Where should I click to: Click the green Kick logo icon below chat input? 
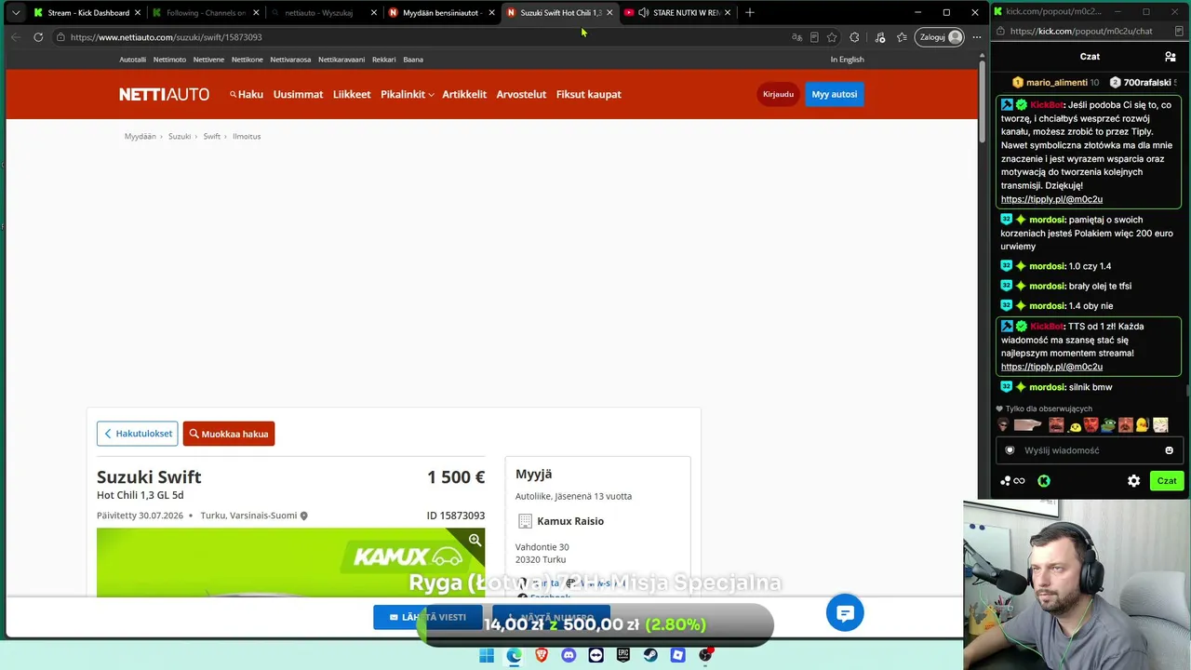click(1044, 481)
